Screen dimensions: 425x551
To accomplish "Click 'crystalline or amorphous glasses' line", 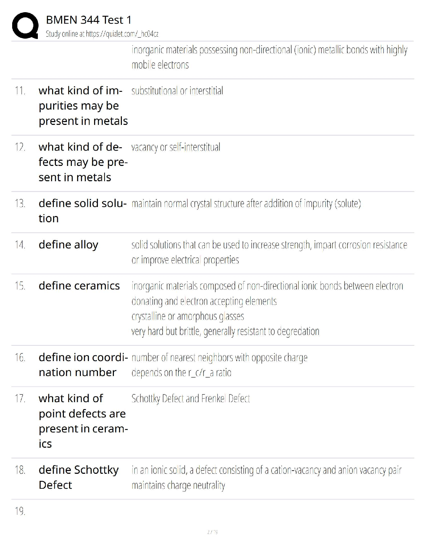I will (187, 316).
